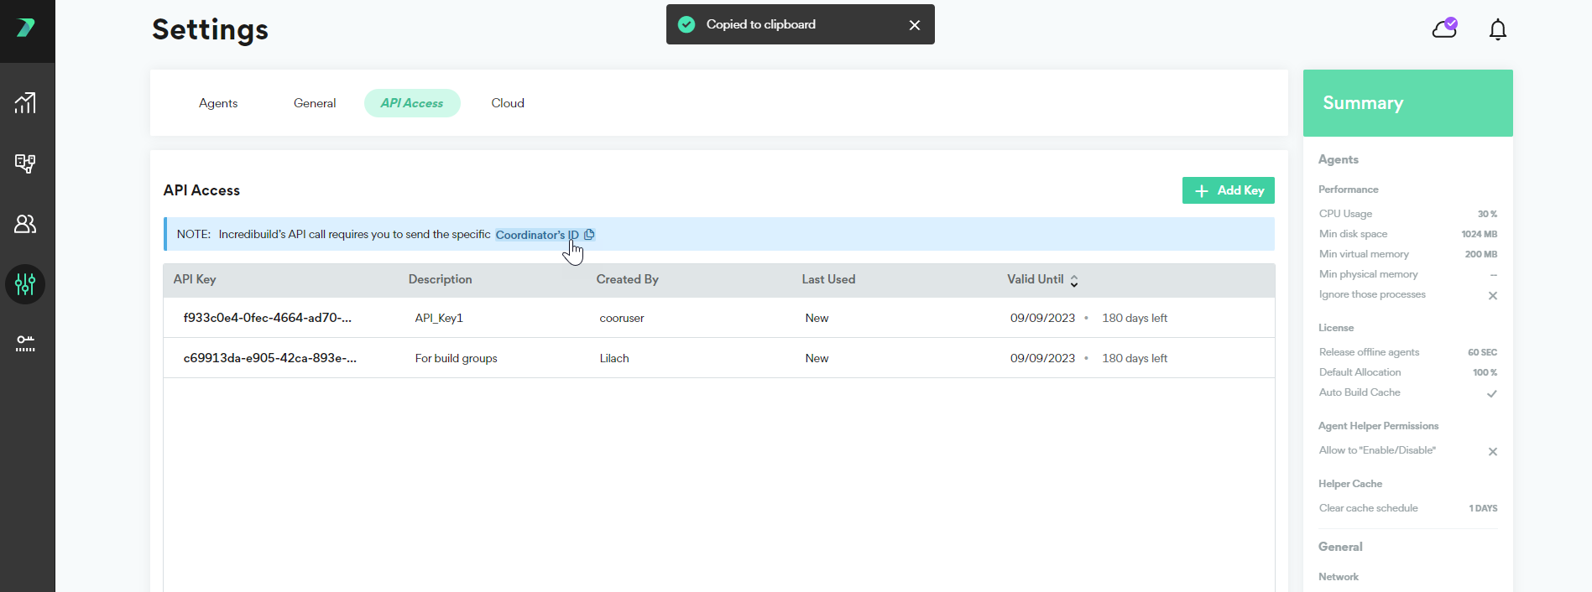Click the cloud status icon

click(1444, 29)
